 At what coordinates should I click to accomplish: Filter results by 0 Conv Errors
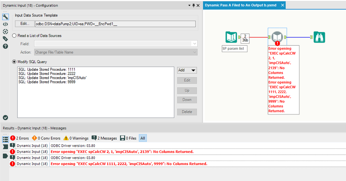[46, 138]
